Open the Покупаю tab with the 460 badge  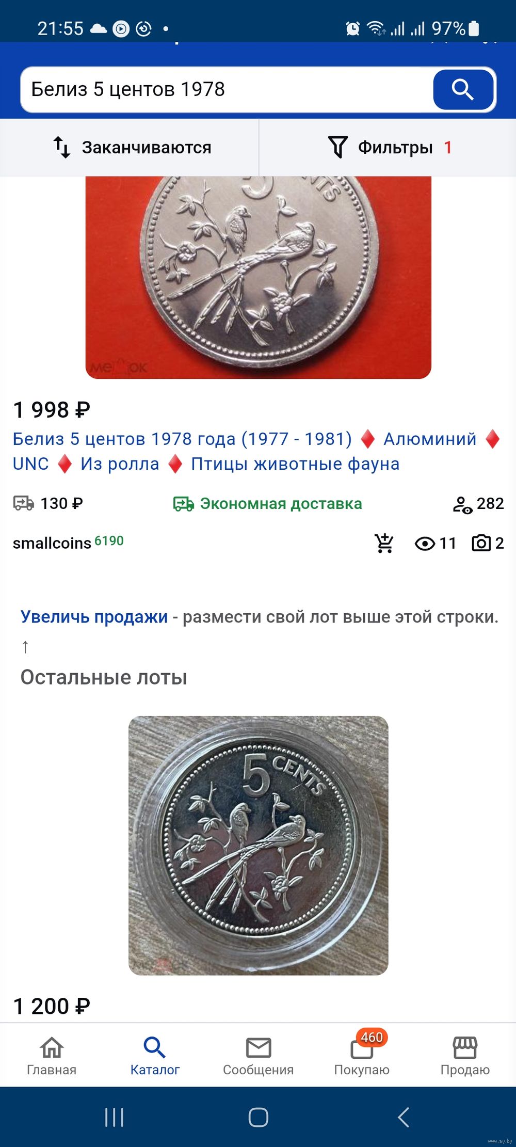click(362, 1056)
